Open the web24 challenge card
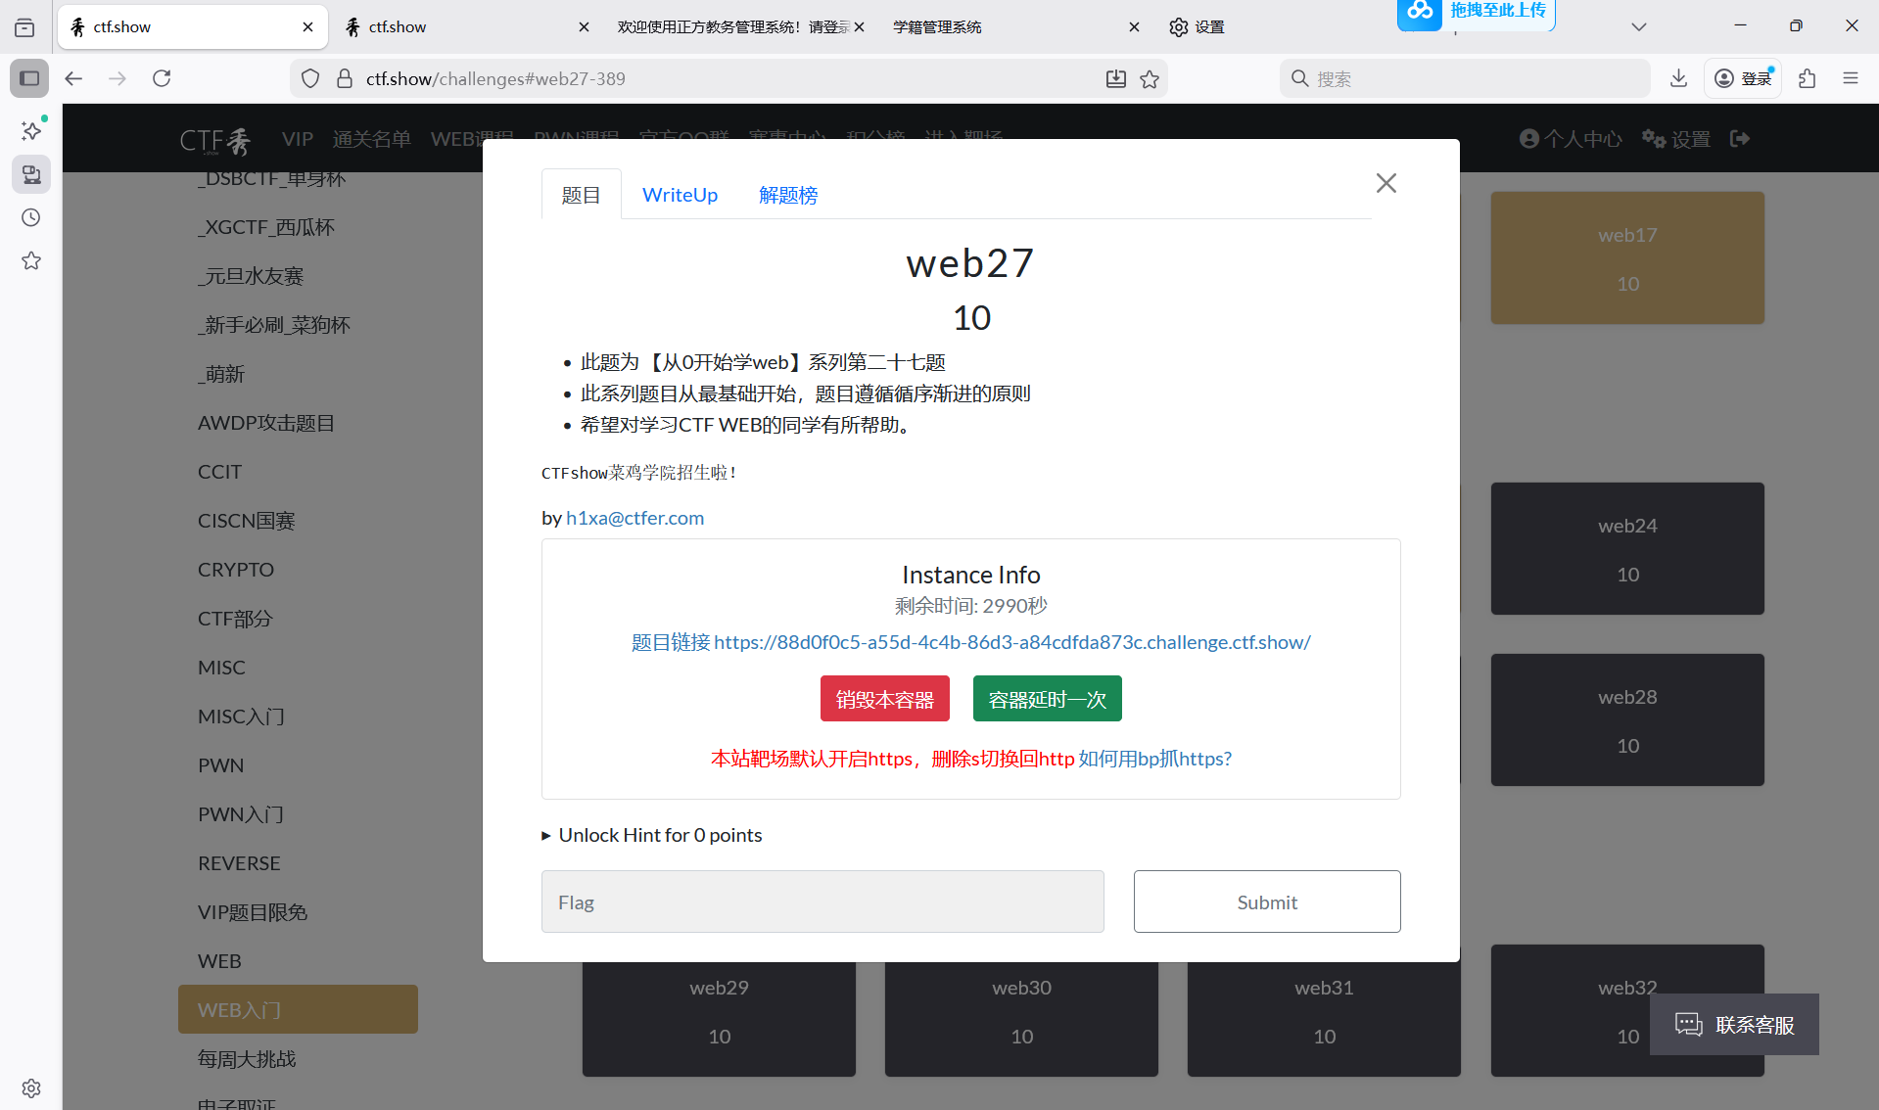 click(x=1627, y=548)
